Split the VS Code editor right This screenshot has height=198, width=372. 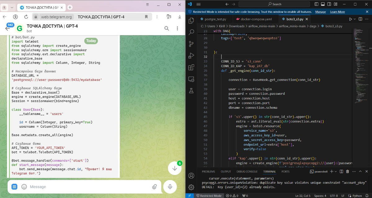tap(361, 19)
